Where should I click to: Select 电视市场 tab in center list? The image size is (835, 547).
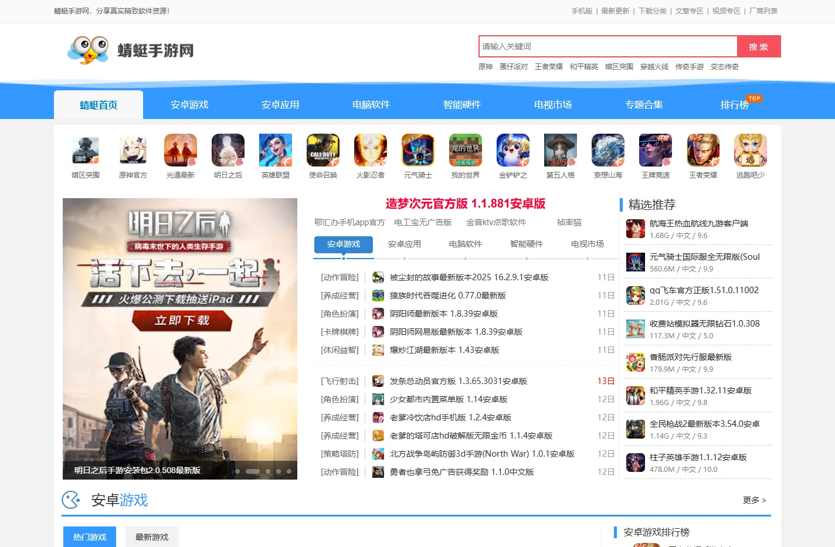pyautogui.click(x=588, y=244)
